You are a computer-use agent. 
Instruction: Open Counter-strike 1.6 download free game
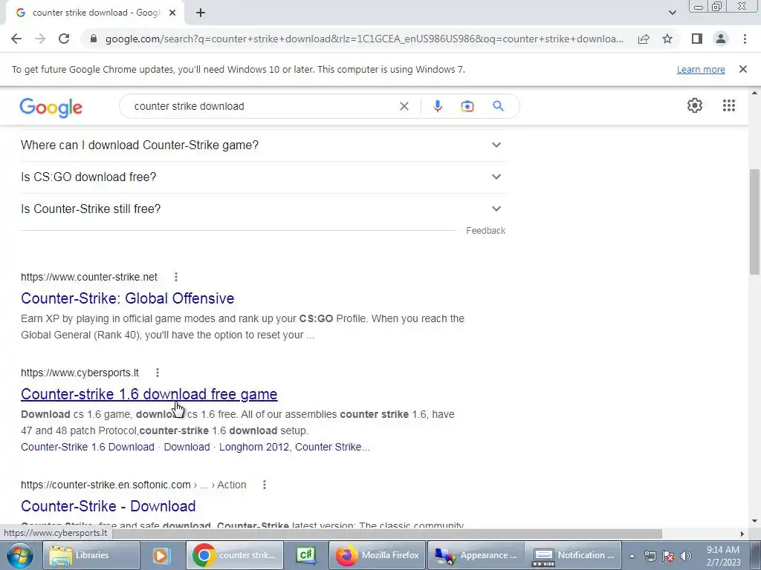point(149,394)
